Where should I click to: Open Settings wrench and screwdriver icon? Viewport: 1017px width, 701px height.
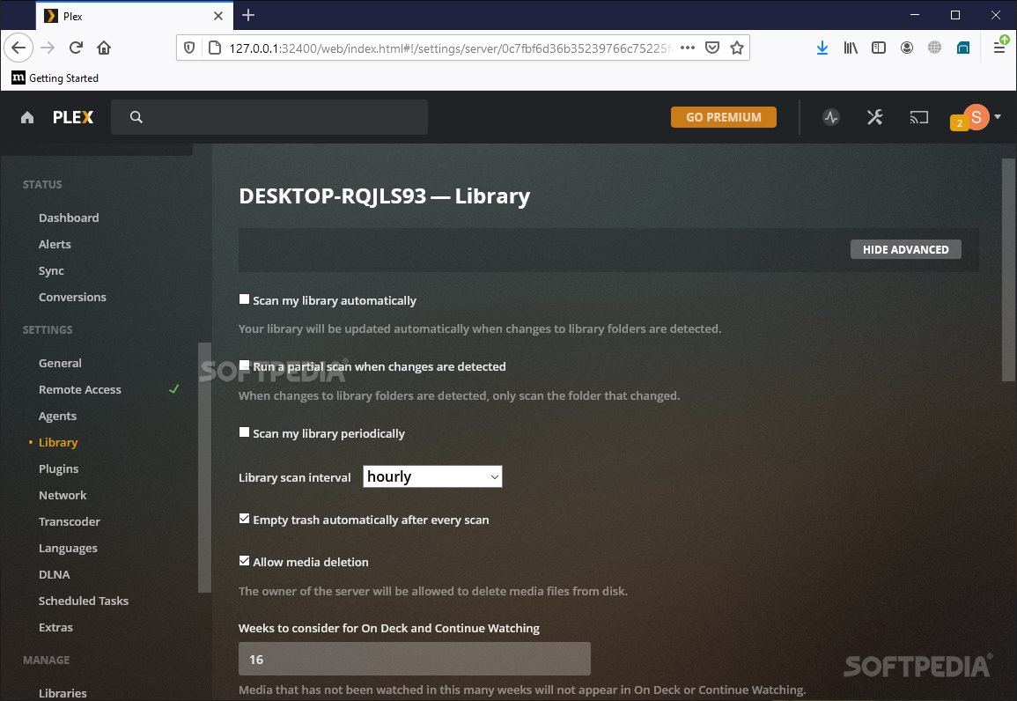point(875,117)
